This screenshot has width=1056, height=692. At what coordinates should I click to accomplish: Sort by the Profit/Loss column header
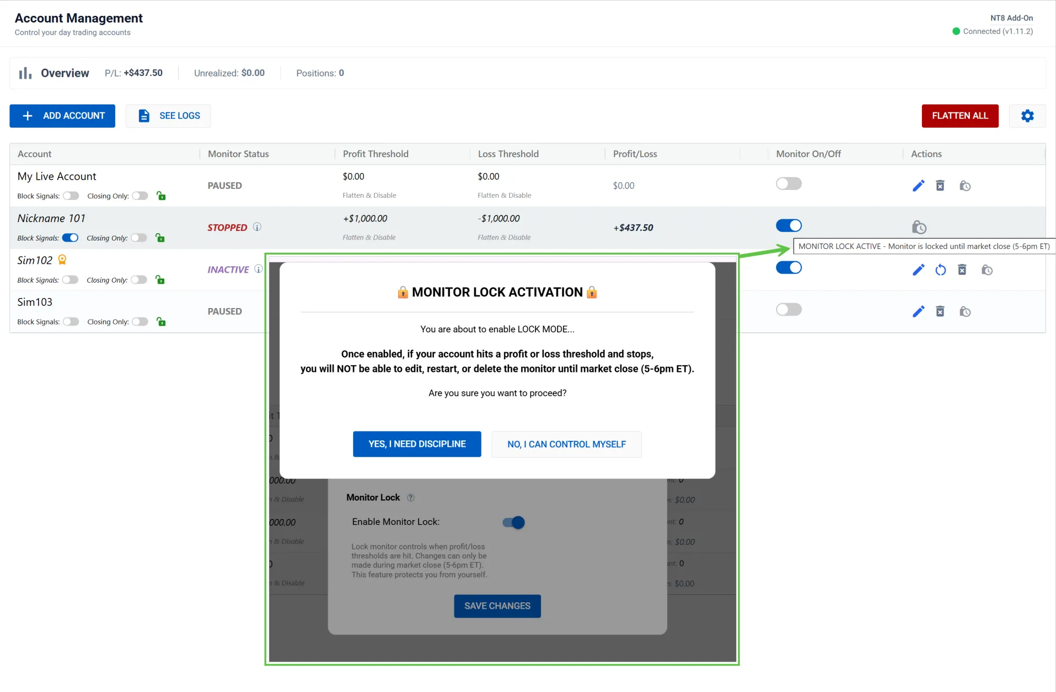(x=635, y=154)
